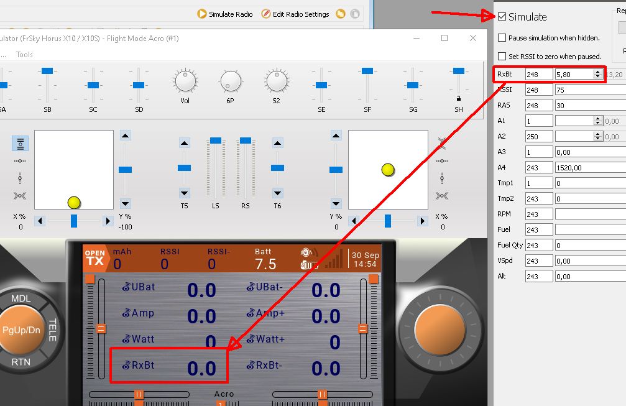
Task: Click the Fuel Qty value field
Action: pos(591,245)
